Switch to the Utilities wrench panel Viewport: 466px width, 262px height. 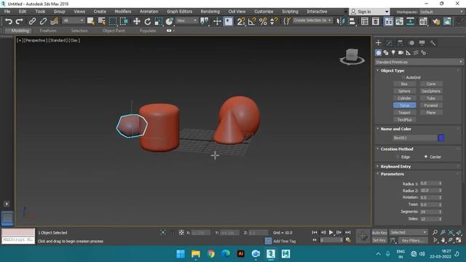pos(433,43)
